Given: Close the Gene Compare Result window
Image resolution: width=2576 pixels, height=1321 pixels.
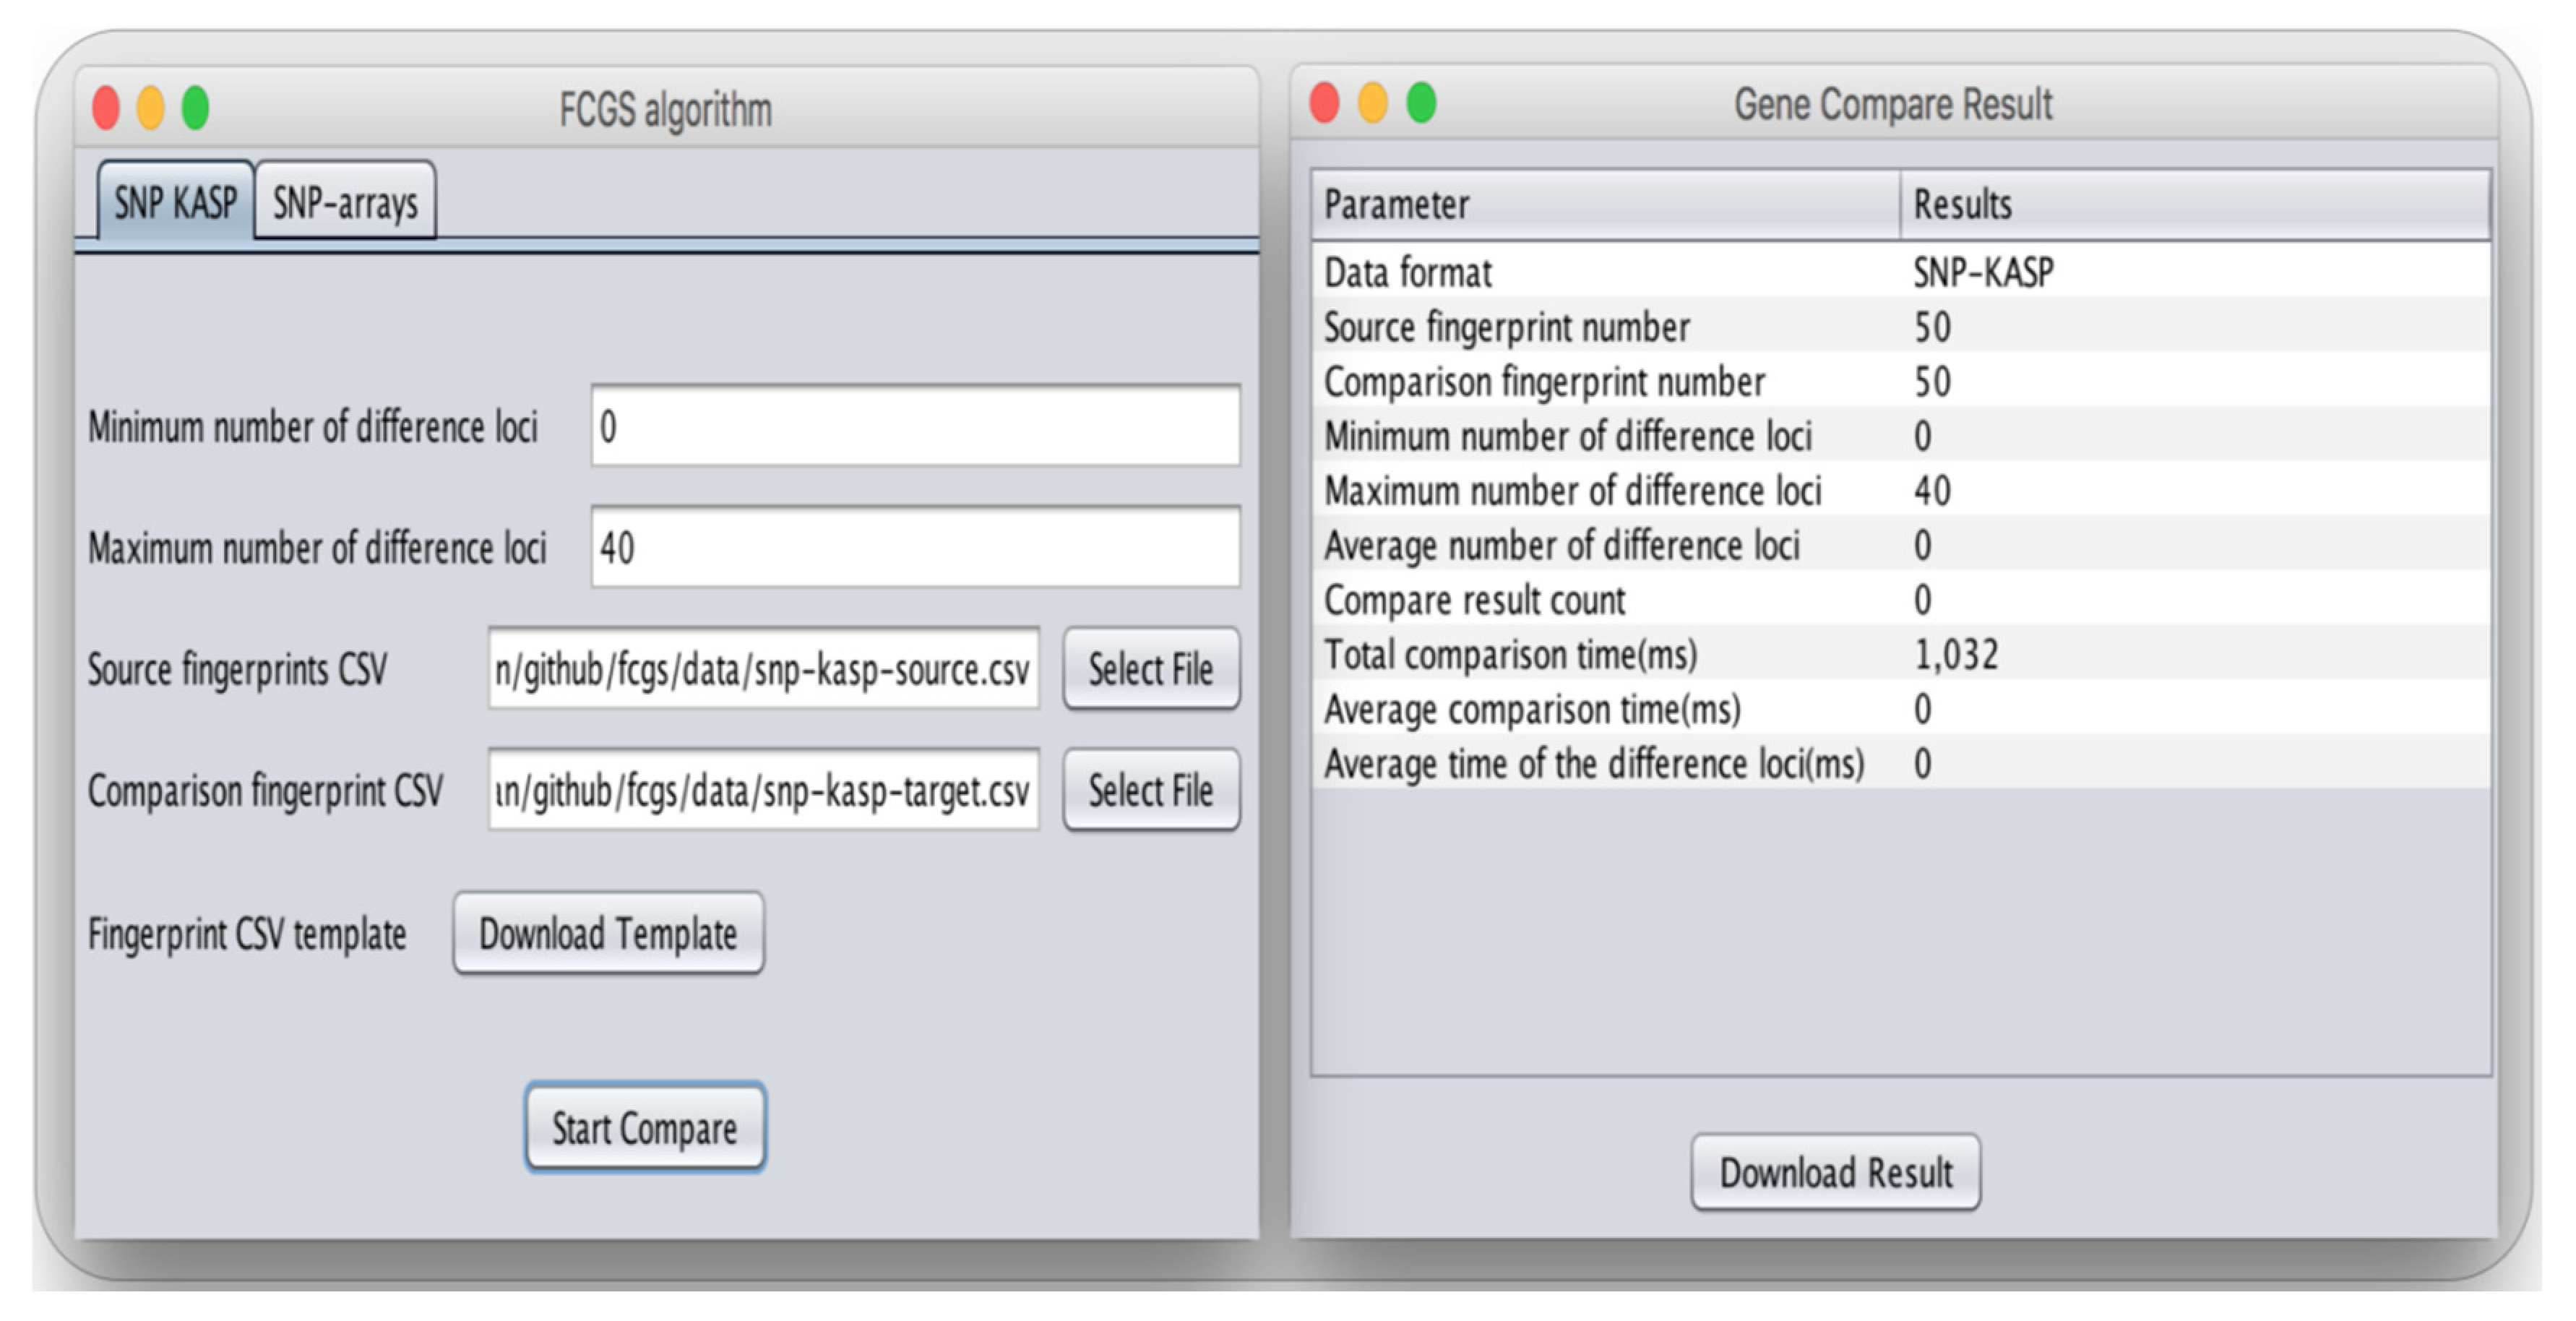Looking at the screenshot, I should click(x=1324, y=103).
